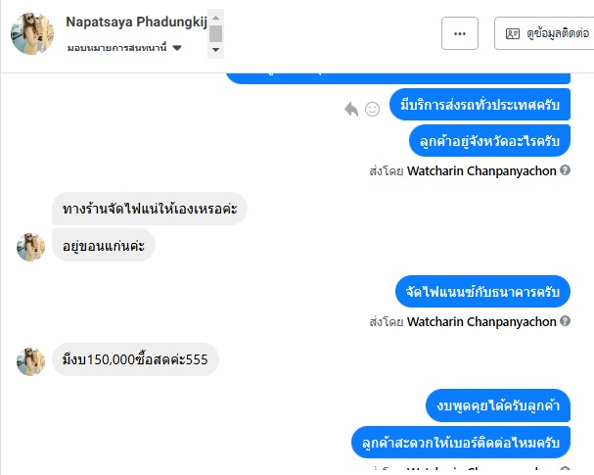Select the มีบริการส่งรถทั่วประเทศครับ message bubble

click(x=480, y=104)
